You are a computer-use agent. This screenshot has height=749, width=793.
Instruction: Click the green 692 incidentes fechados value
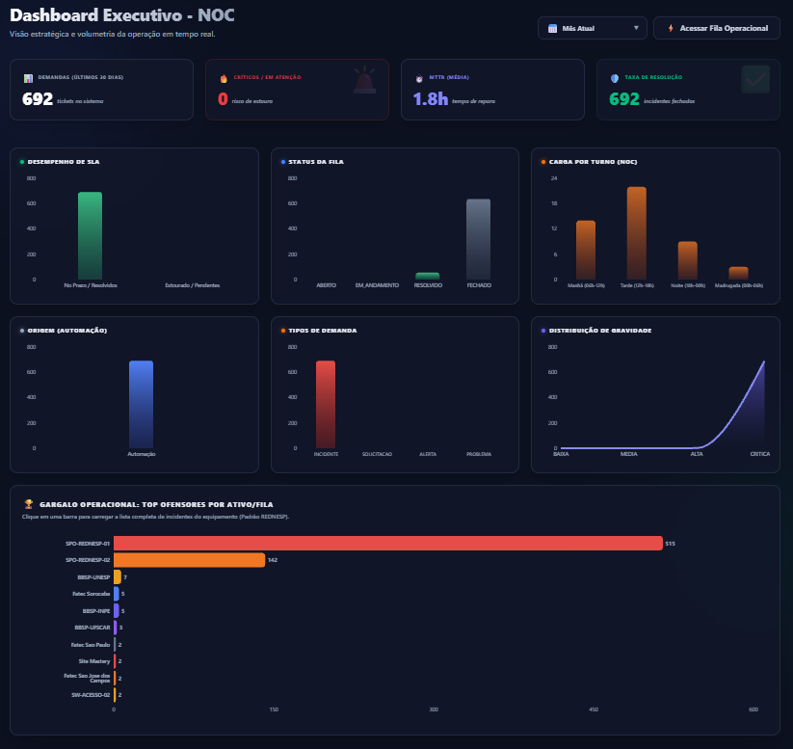(x=624, y=99)
